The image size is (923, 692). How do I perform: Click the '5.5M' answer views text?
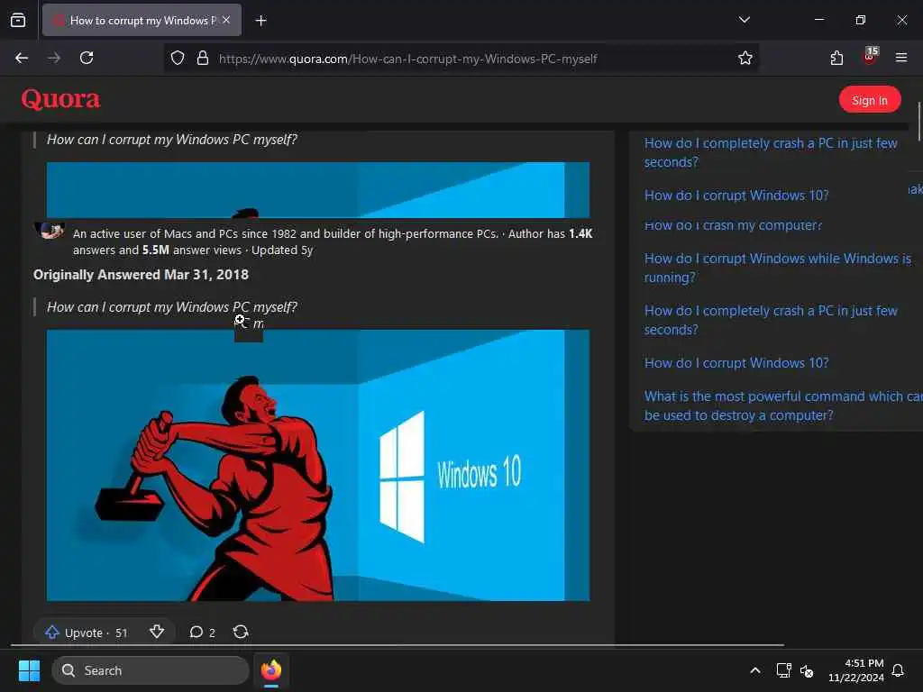pos(155,250)
